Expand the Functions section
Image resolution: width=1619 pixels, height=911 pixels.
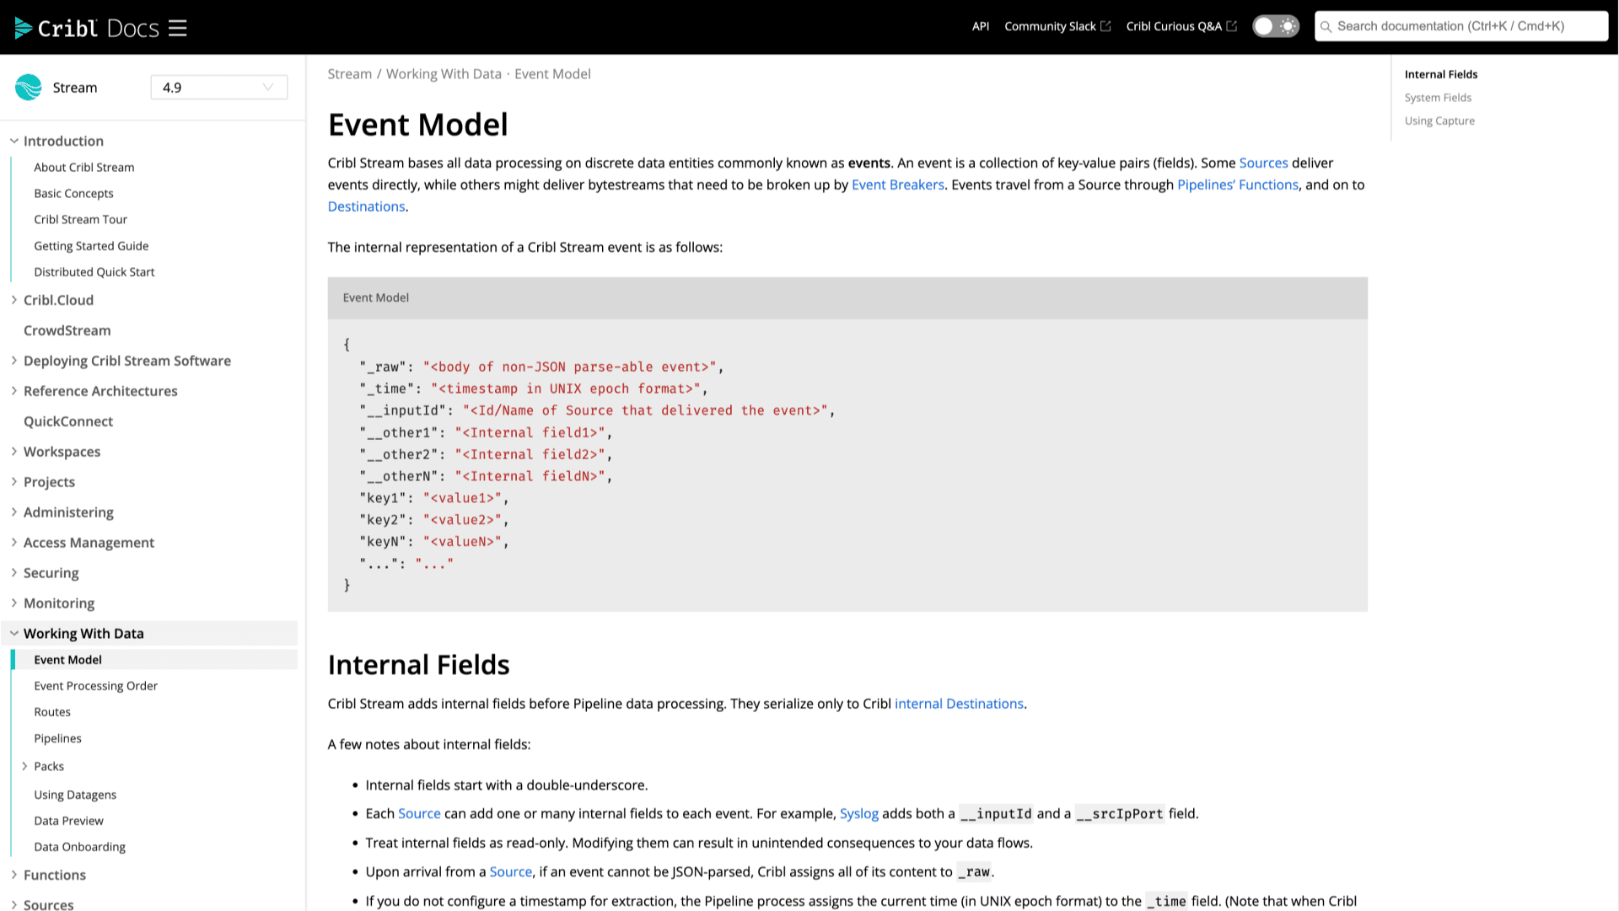coord(14,875)
